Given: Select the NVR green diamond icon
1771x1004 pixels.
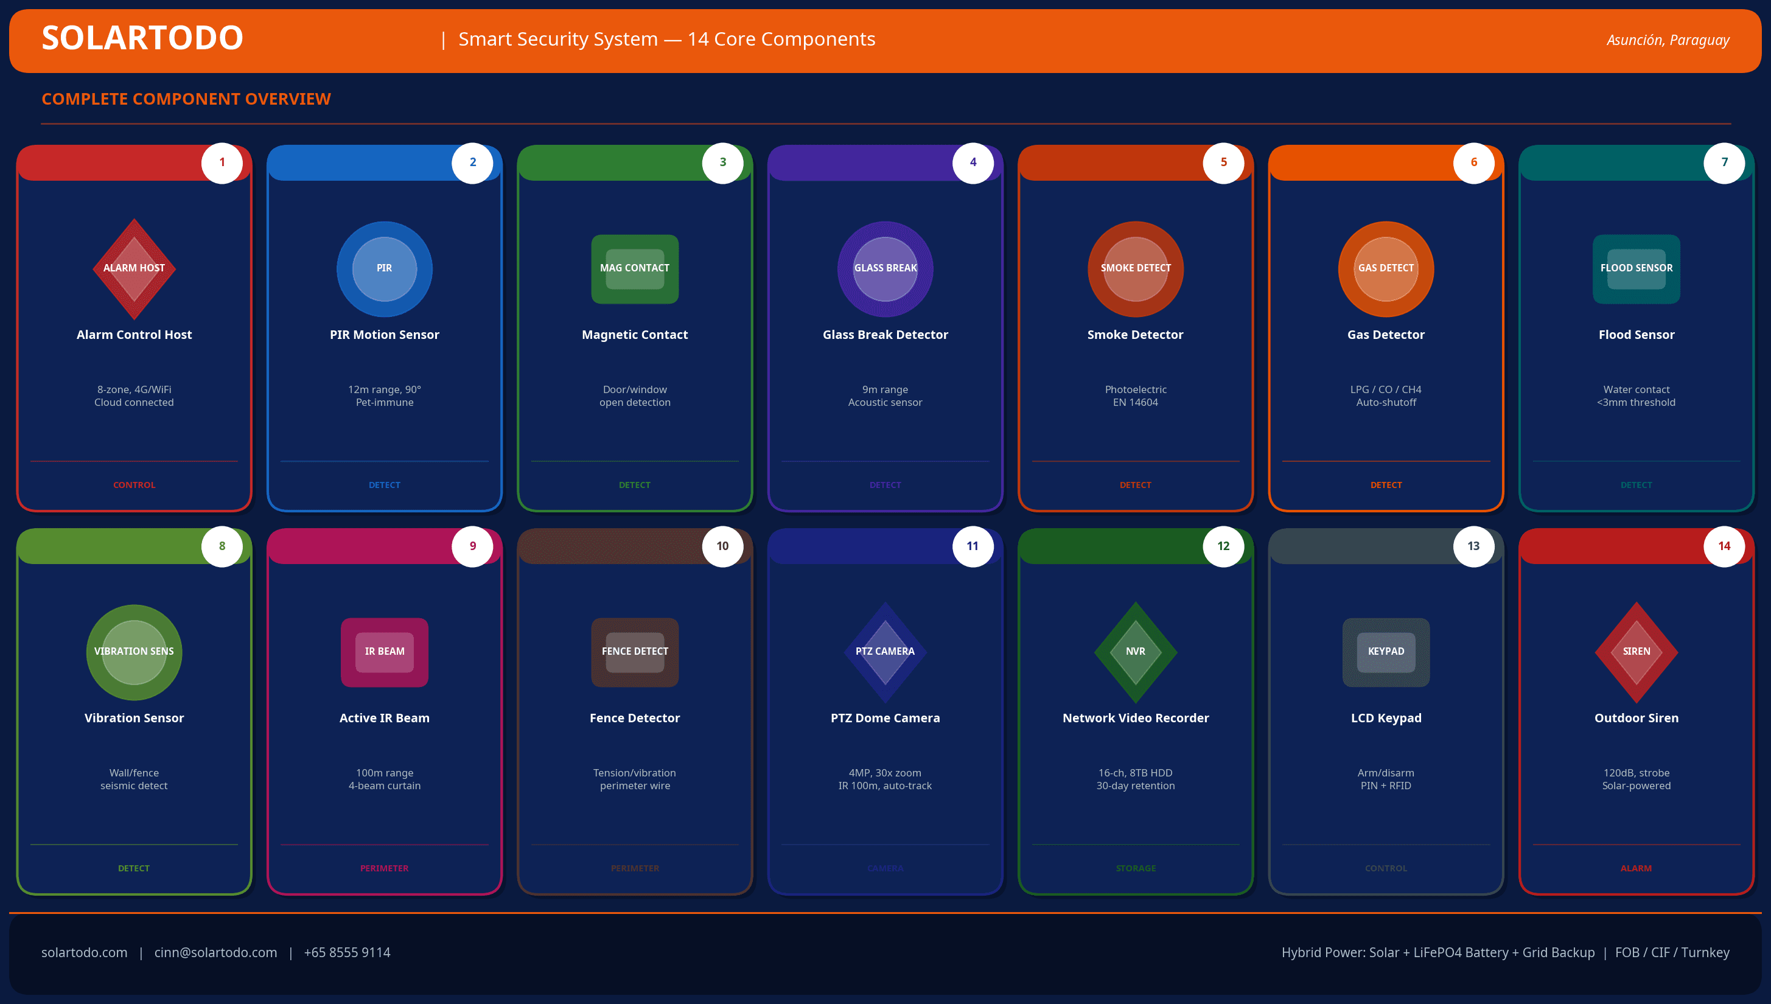Looking at the screenshot, I should pyautogui.click(x=1135, y=652).
